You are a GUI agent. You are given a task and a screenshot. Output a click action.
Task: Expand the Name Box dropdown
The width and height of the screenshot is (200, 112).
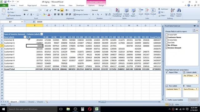click(x=22, y=22)
